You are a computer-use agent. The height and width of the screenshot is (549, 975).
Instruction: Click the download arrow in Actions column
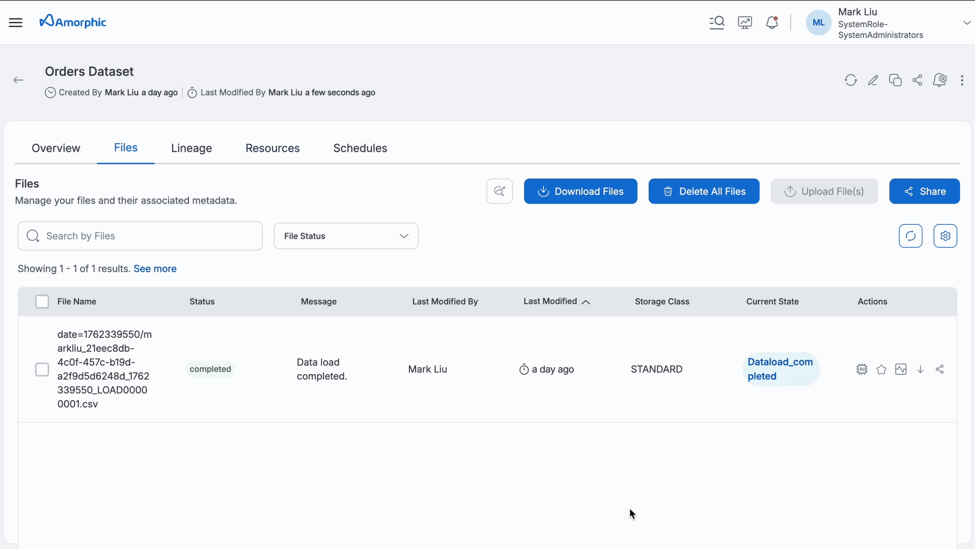tap(920, 369)
